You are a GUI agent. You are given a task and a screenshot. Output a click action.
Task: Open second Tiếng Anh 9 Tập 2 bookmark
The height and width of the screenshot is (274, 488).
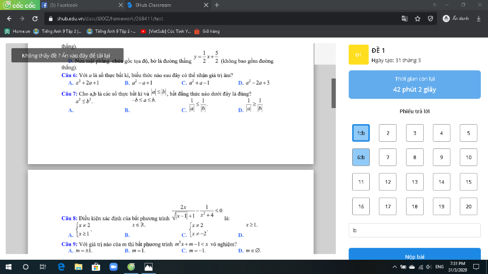[x=111, y=31]
